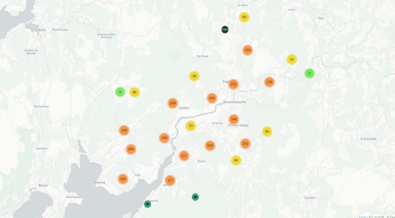Select the orange 138 cluster marker
Screen dimensions: 395x218
tap(269, 82)
